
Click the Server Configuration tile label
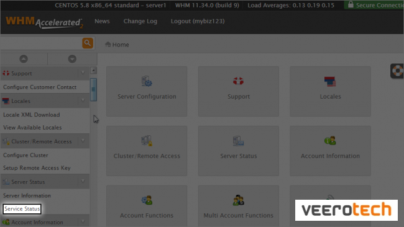[147, 97]
